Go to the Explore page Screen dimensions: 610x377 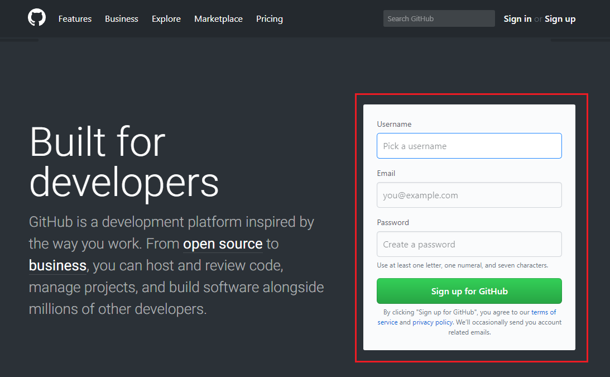166,18
